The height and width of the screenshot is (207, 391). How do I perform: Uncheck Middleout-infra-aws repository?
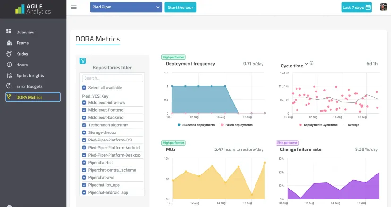[84, 103]
